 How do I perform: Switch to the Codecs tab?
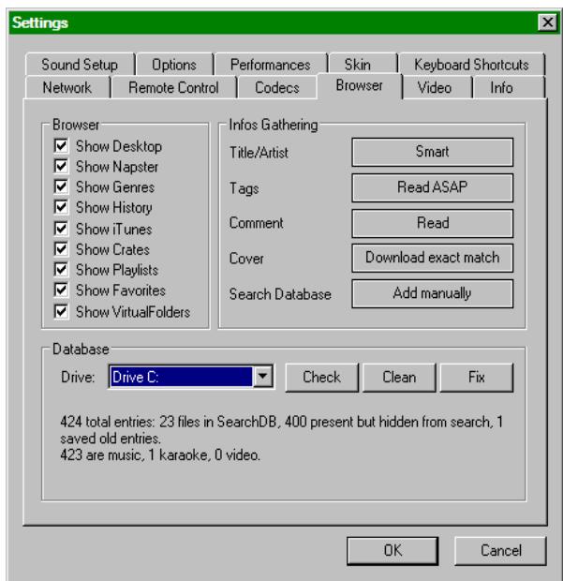[x=277, y=87]
